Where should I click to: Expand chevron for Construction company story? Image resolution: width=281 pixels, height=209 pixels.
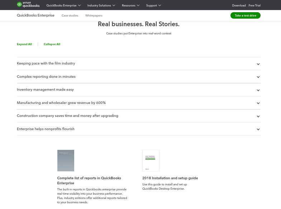(x=258, y=116)
